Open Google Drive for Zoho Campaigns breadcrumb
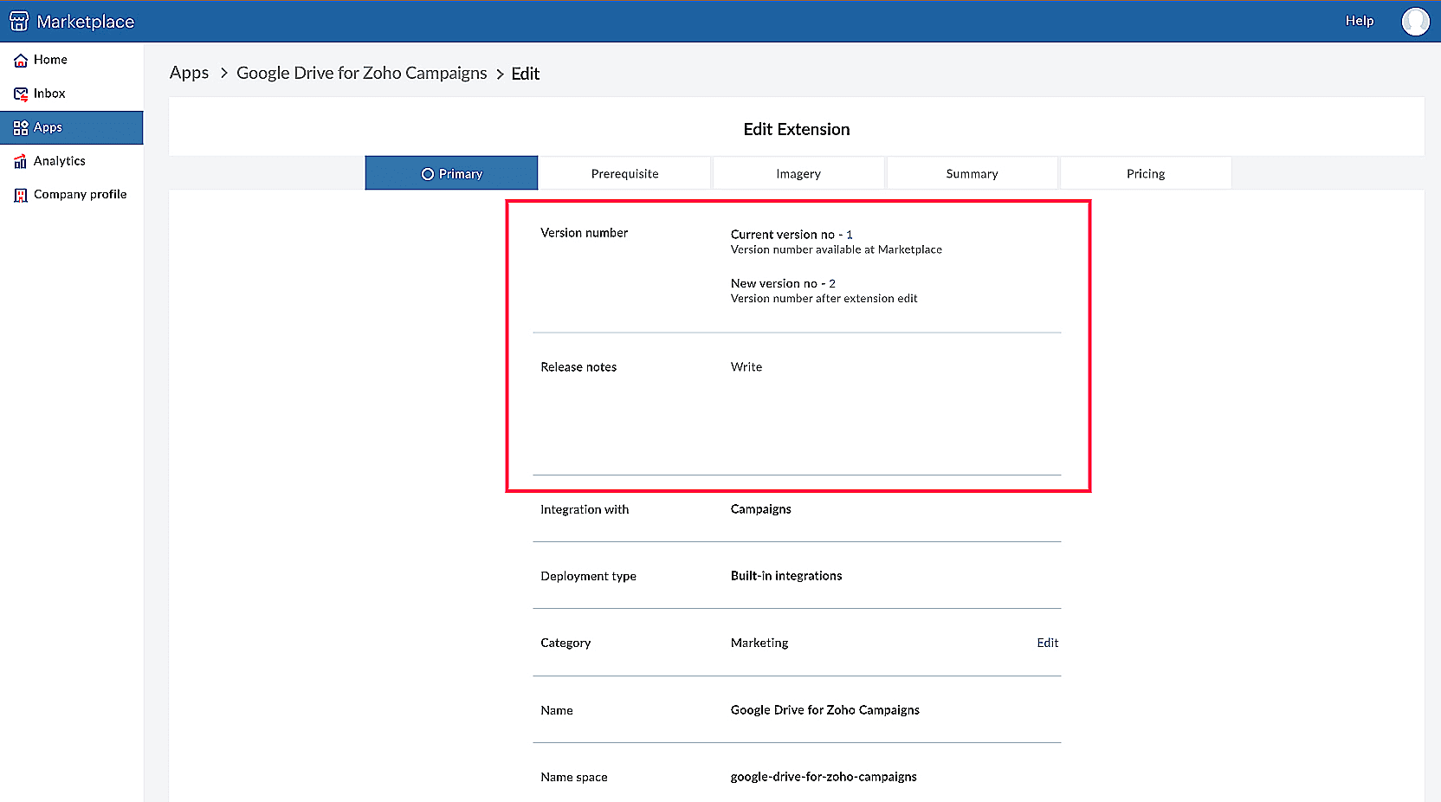The image size is (1441, 802). [361, 73]
